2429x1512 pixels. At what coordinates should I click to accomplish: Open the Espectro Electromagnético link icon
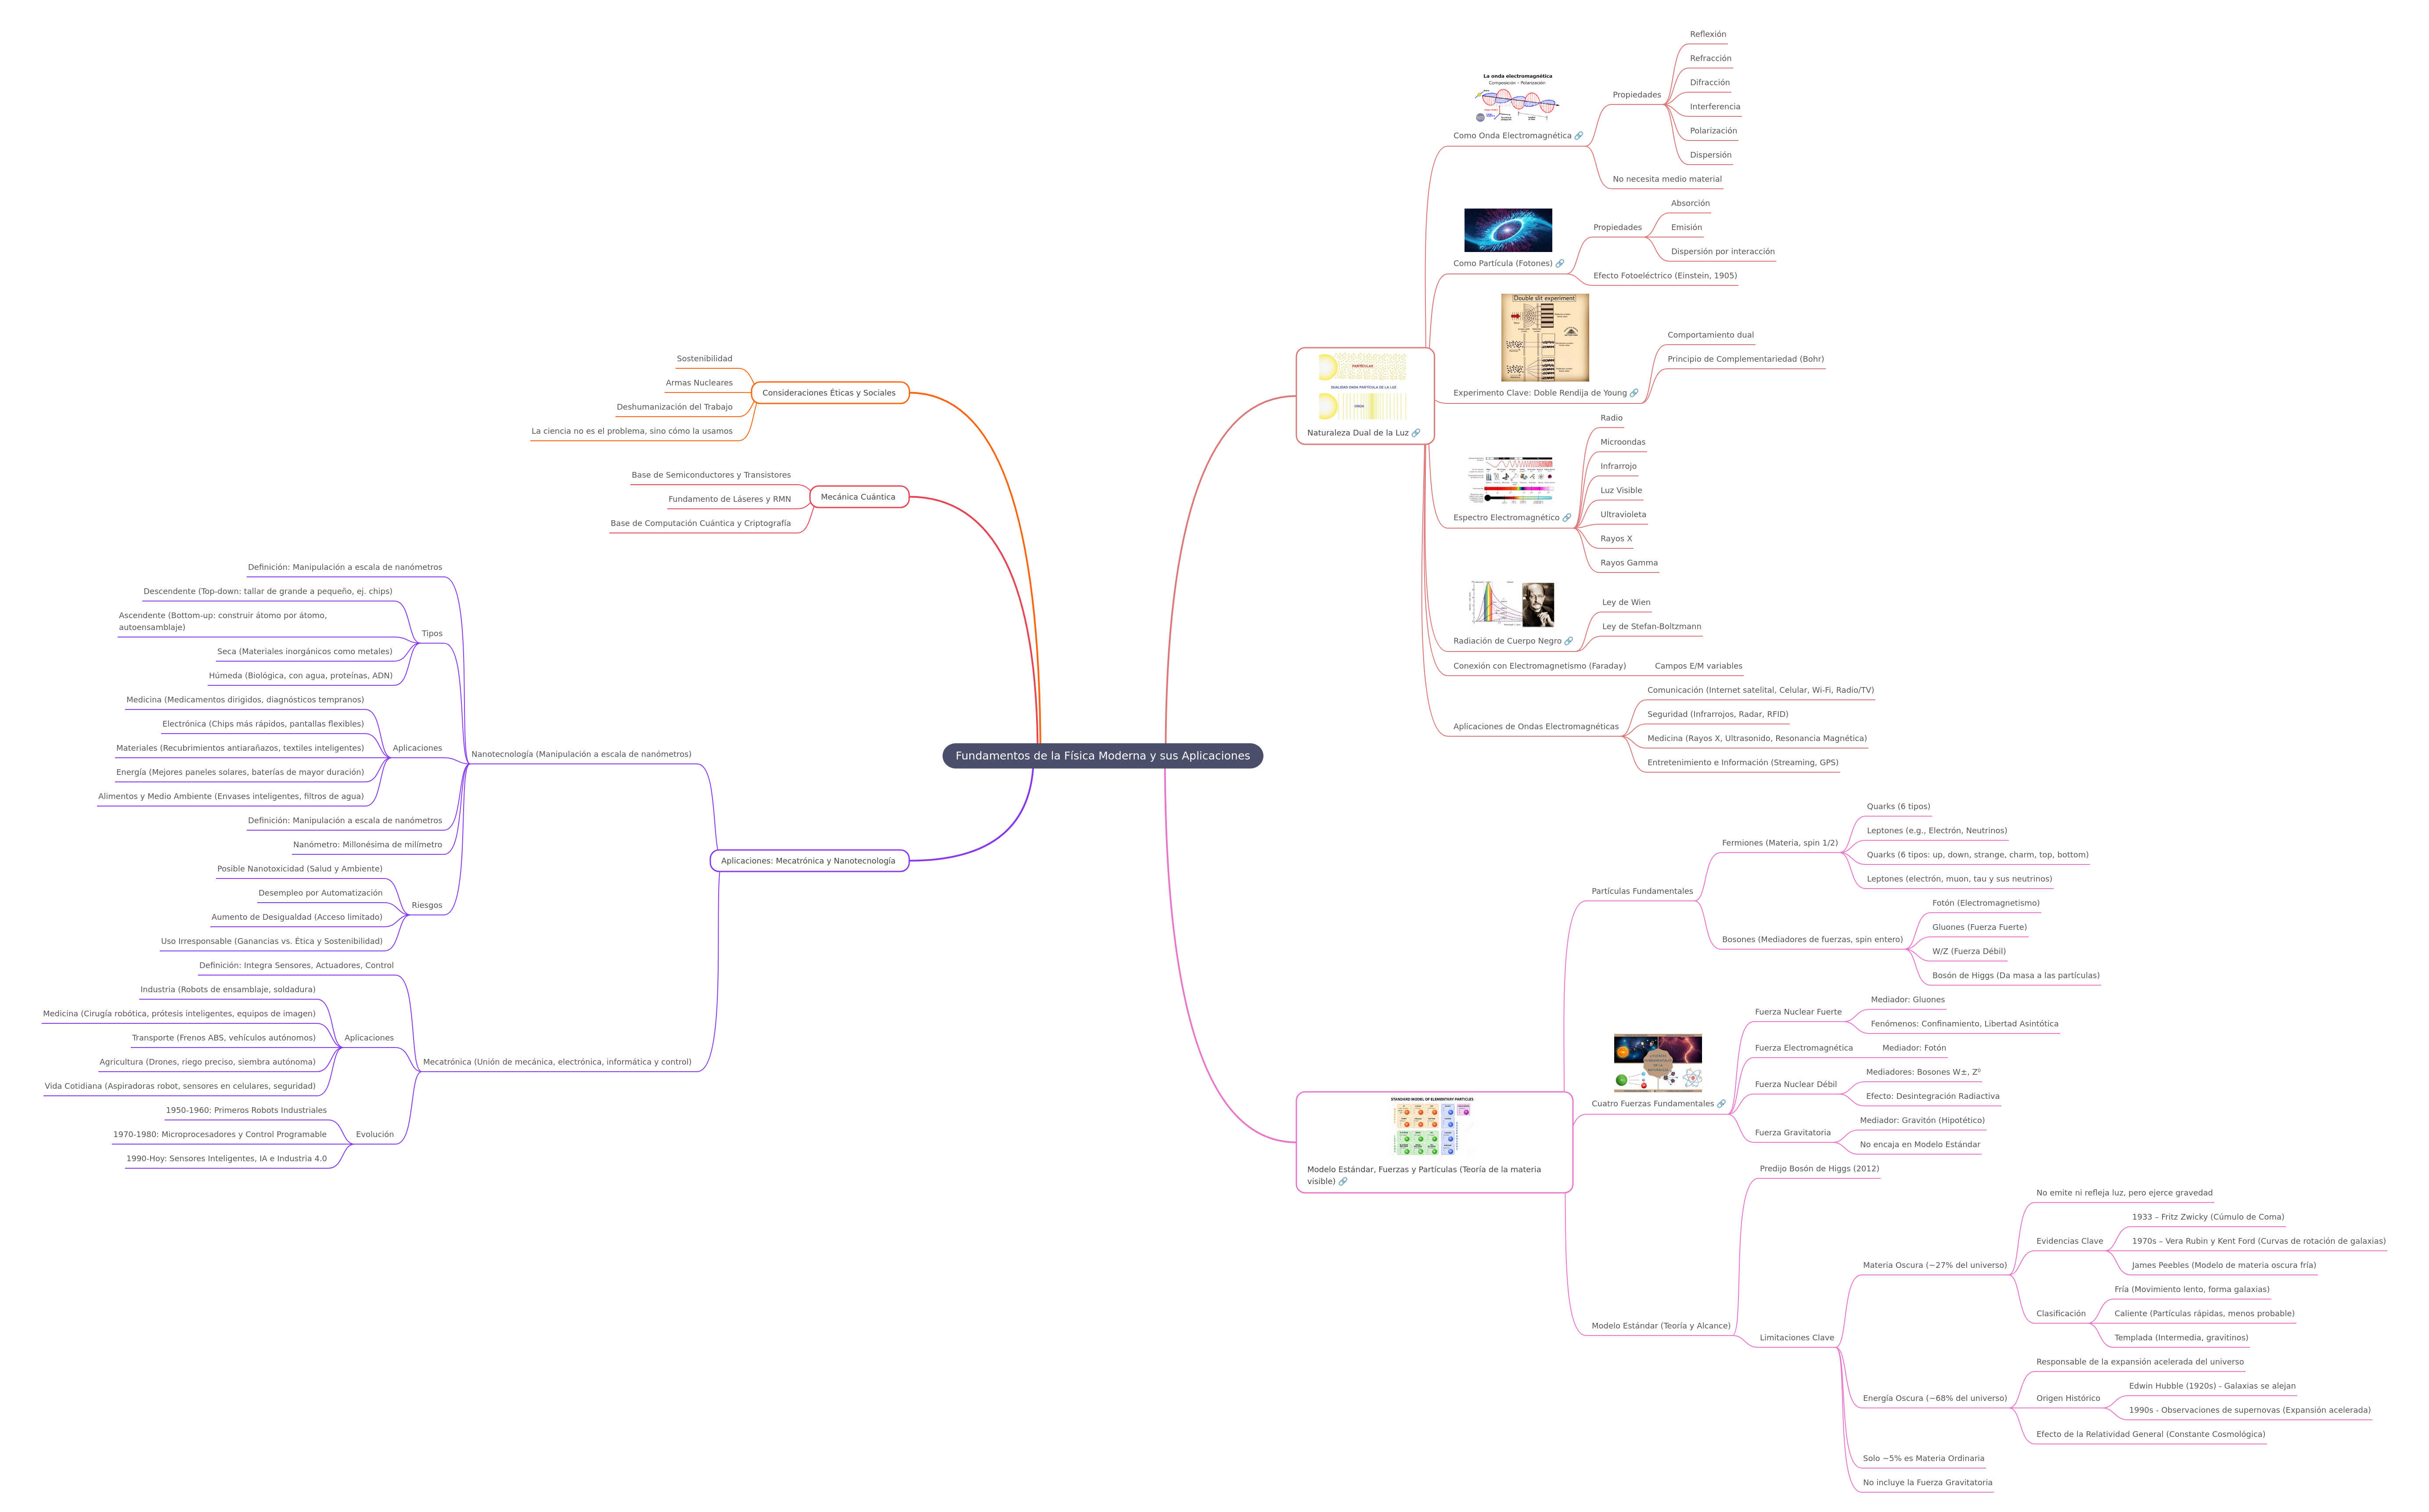1566,518
